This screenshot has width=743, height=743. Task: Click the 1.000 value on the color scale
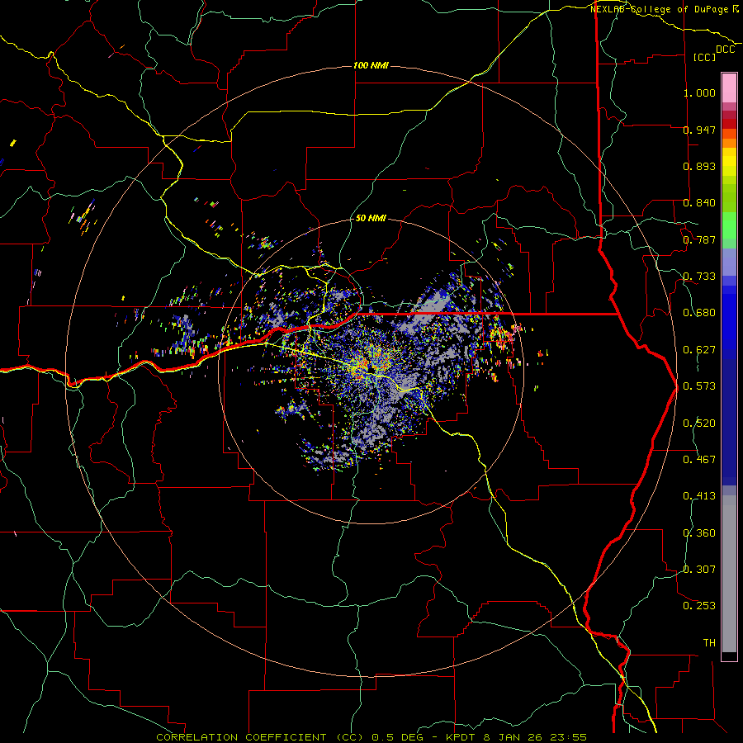point(699,92)
